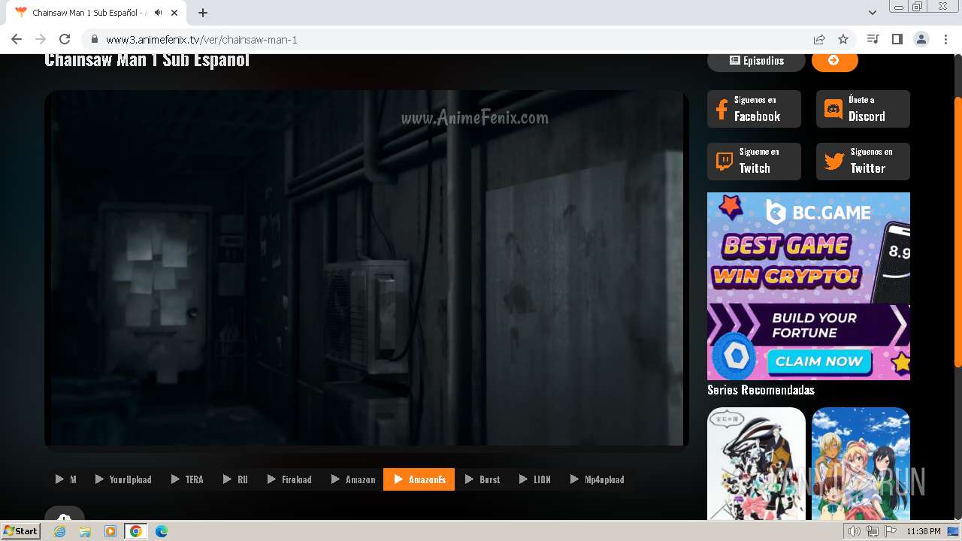The image size is (962, 541).
Task: Open the Chrome three-dot menu
Action: point(945,39)
